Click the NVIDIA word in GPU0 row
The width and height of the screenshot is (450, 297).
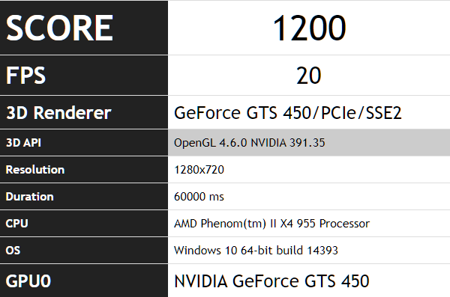[x=201, y=281]
